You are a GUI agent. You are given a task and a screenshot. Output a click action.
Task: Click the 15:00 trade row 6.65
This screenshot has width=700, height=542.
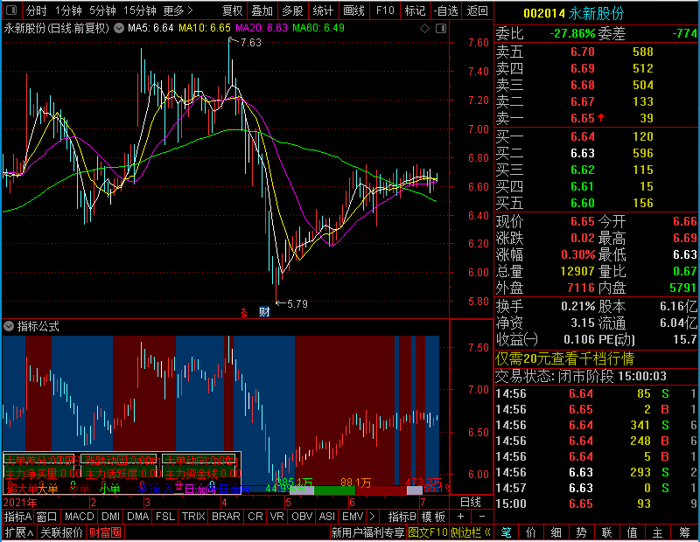pyautogui.click(x=597, y=504)
